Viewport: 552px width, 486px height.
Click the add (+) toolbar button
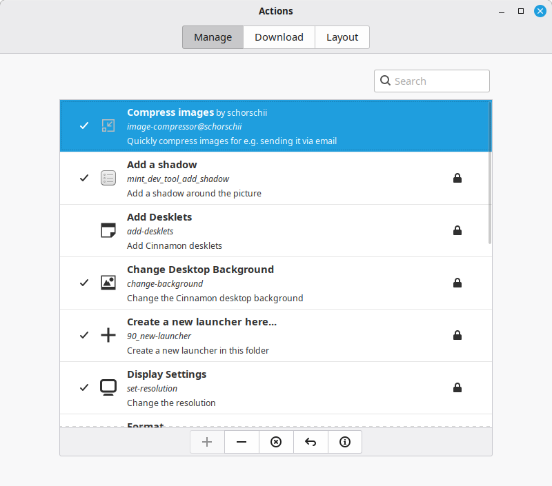click(x=207, y=442)
